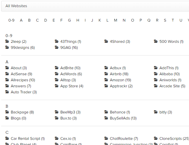Click the folder icon beside Behance
Screen dimensions: 189x145
pos(106,112)
